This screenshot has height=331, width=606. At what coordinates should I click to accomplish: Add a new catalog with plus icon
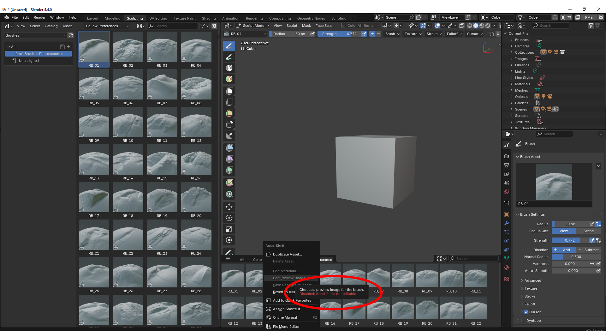point(68,46)
